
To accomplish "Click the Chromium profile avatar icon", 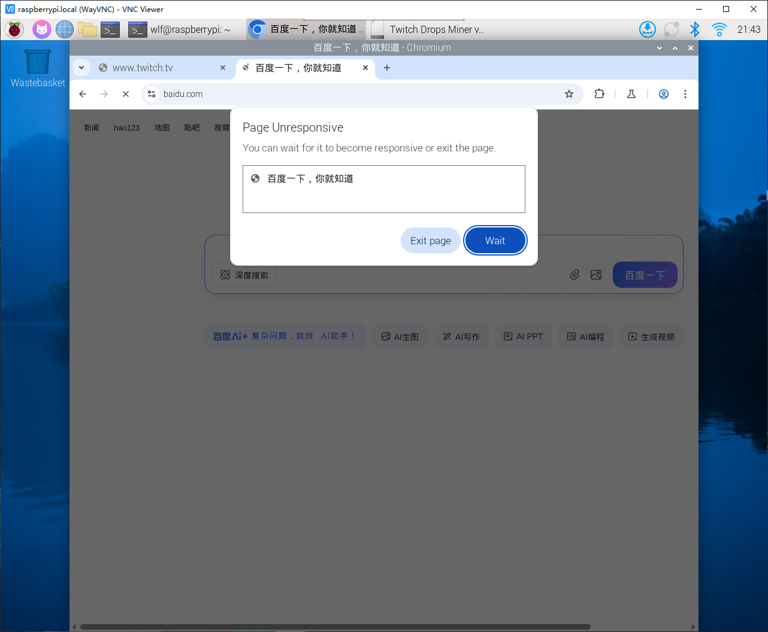I will pos(664,94).
